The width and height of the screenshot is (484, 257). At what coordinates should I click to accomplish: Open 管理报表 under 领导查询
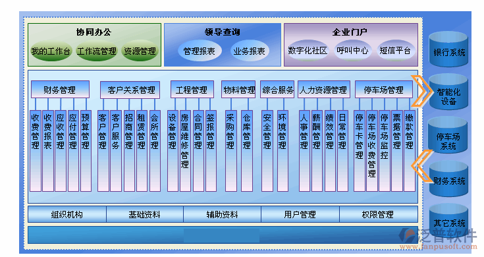200,51
